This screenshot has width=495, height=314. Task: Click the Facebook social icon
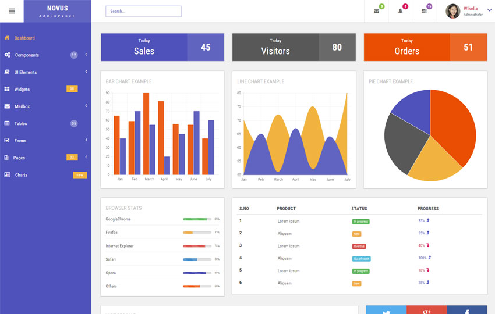[x=466, y=310]
